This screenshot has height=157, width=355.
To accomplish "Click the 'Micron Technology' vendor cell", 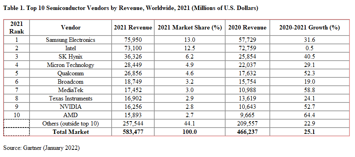I will click(71, 65).
